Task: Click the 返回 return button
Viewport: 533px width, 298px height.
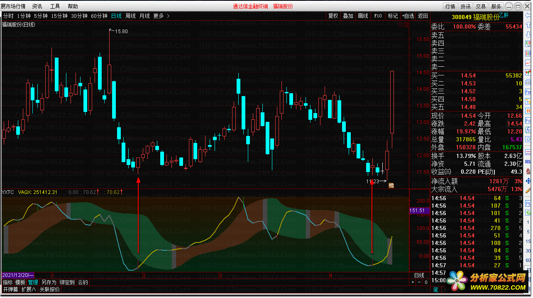Action: click(423, 16)
